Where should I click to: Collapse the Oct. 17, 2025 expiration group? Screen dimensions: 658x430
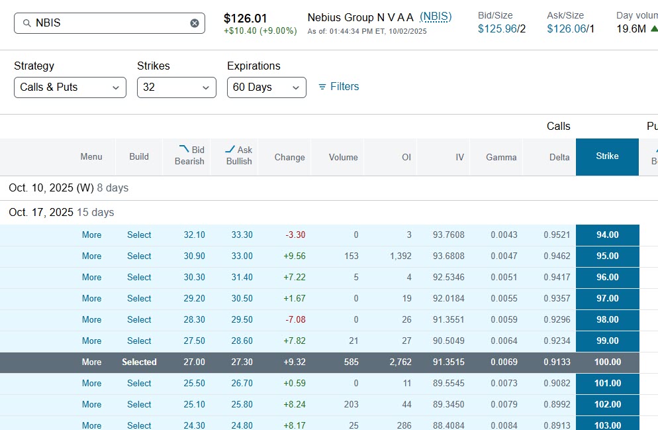(62, 213)
